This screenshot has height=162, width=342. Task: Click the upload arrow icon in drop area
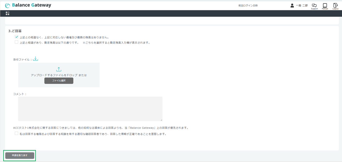tap(59, 69)
